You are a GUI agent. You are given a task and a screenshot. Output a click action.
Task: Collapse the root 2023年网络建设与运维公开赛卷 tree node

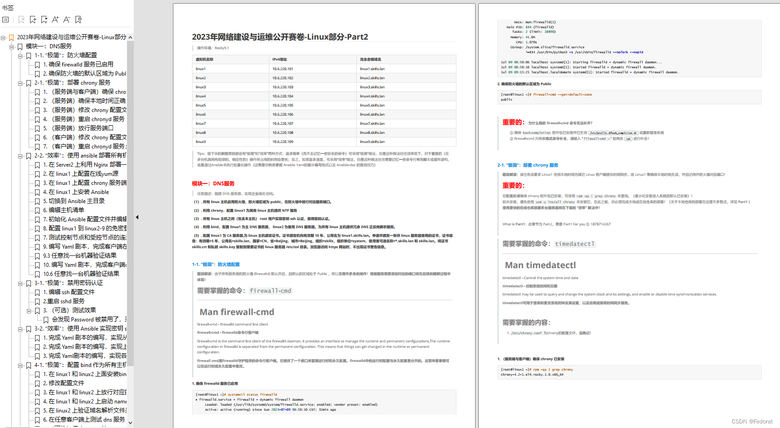(x=3, y=38)
